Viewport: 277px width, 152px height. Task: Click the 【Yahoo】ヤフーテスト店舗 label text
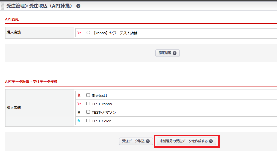[x=115, y=33]
